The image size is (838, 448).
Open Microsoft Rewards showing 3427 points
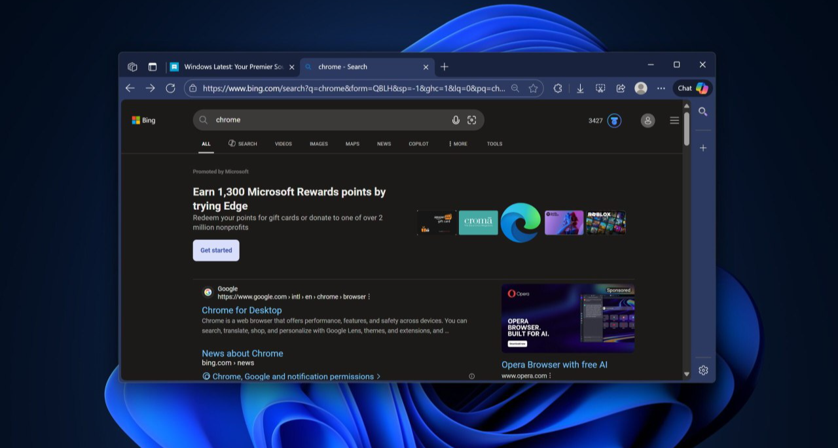604,120
